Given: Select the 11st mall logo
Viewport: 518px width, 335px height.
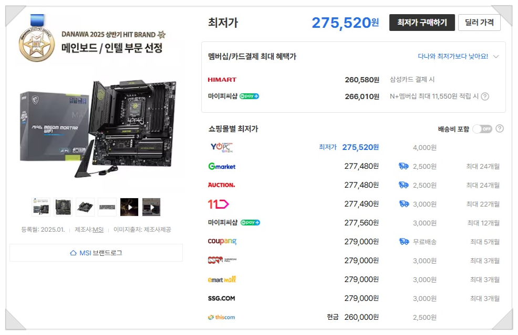Looking at the screenshot, I should [x=219, y=204].
